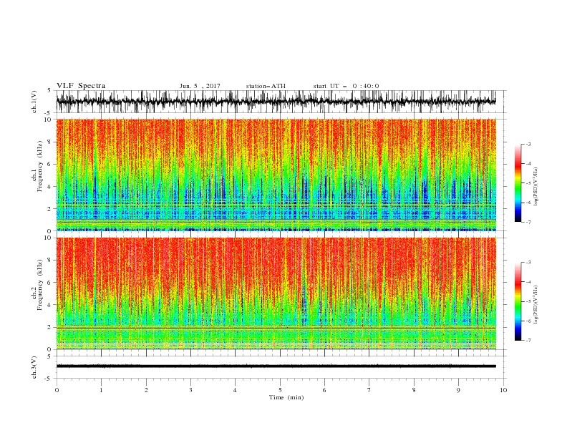Viewport: 567px width, 438px height.
Task: Click the "2" kHz tick of ch.2 spectrogram
Action: [49, 327]
